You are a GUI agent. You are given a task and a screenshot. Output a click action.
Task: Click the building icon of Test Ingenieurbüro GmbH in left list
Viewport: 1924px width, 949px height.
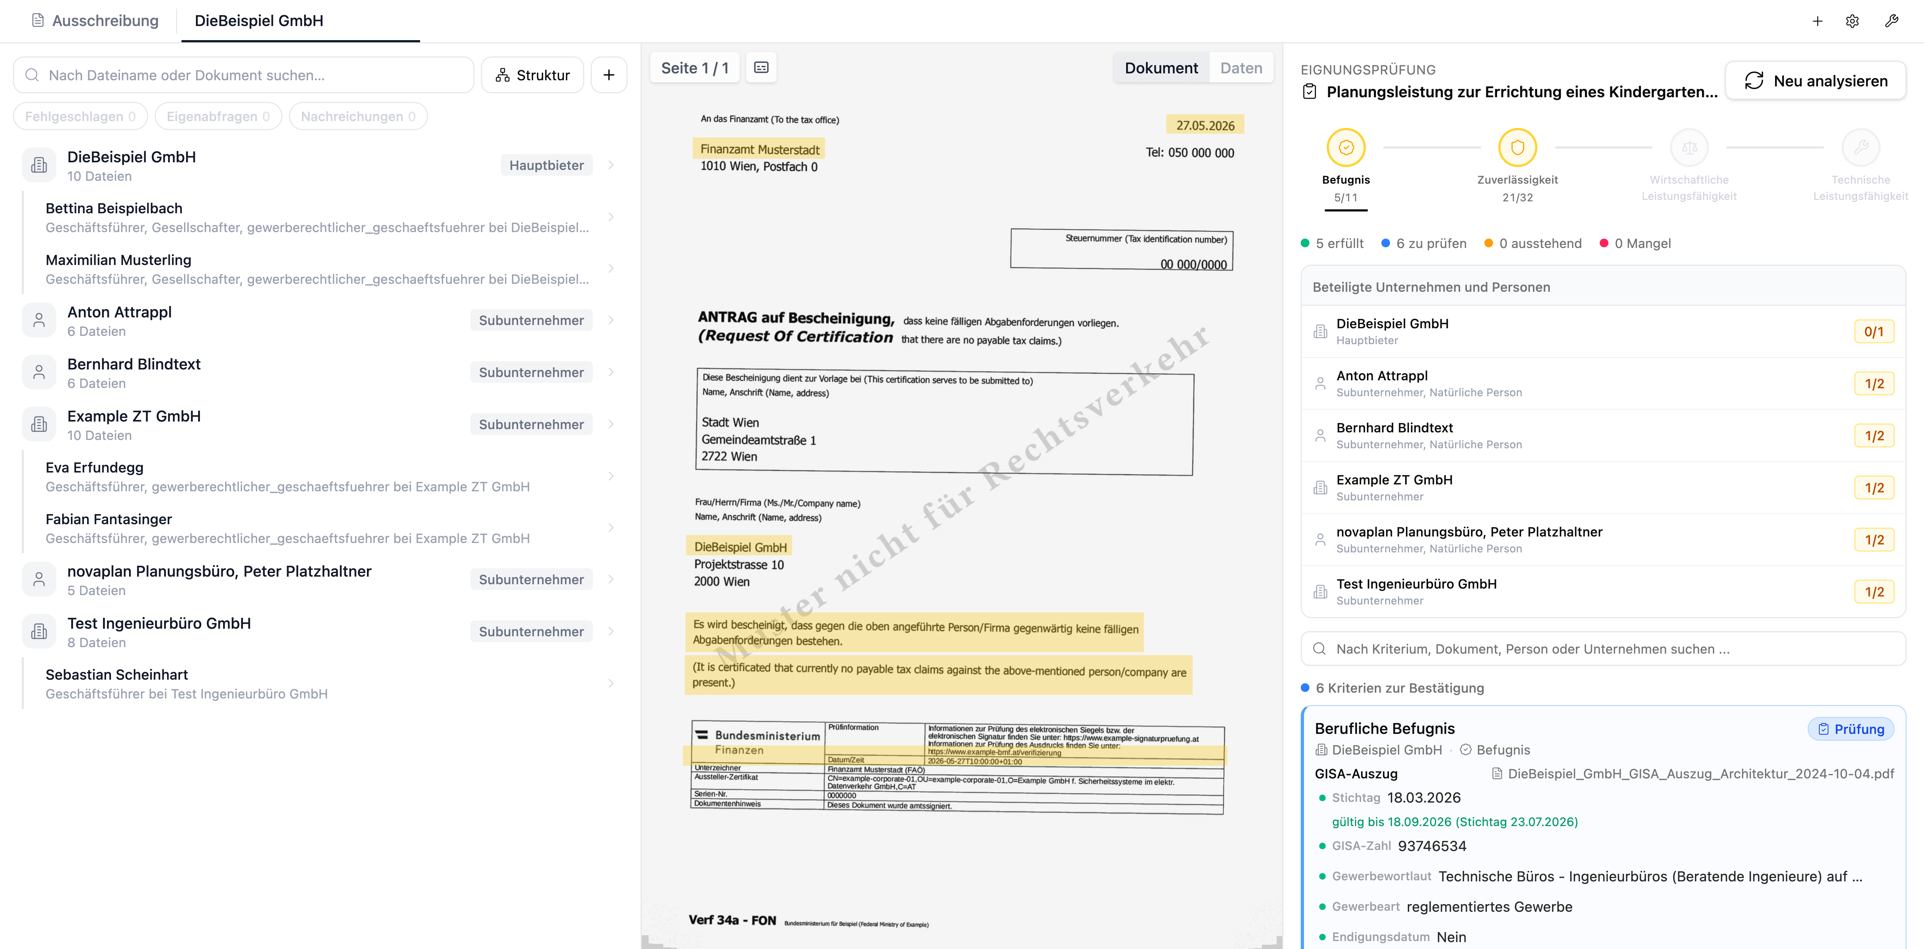point(39,632)
